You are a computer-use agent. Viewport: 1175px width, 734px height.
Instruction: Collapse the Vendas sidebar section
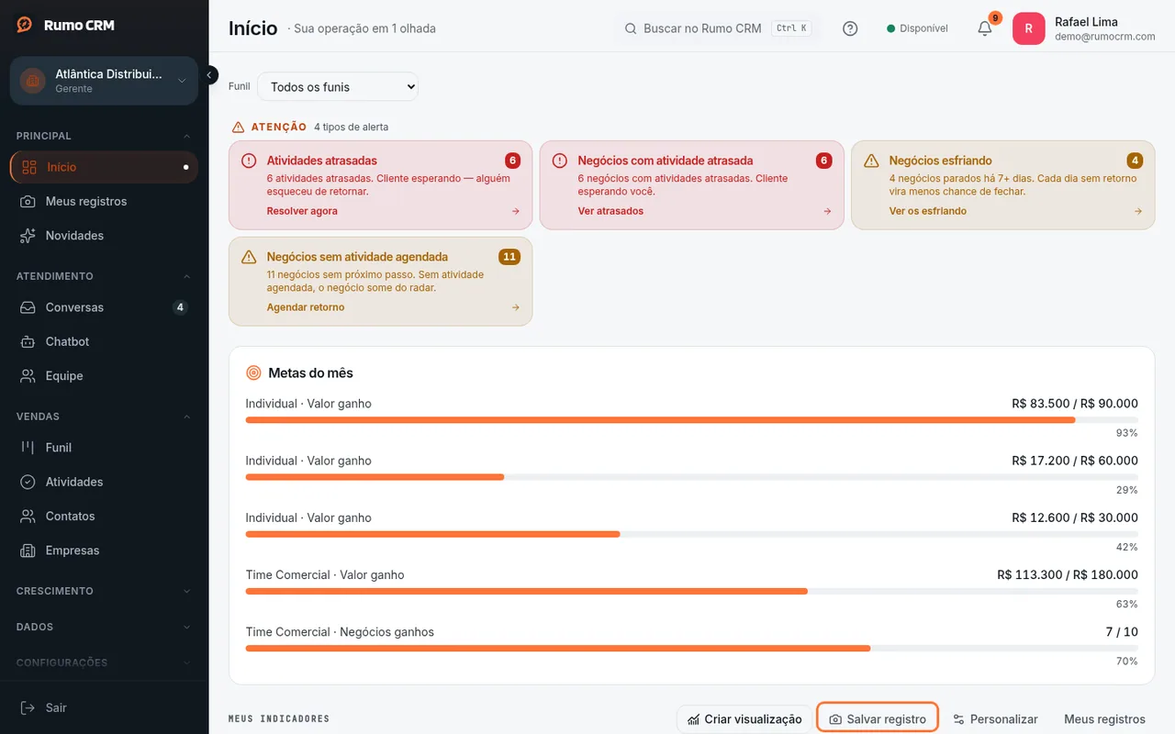tap(104, 417)
